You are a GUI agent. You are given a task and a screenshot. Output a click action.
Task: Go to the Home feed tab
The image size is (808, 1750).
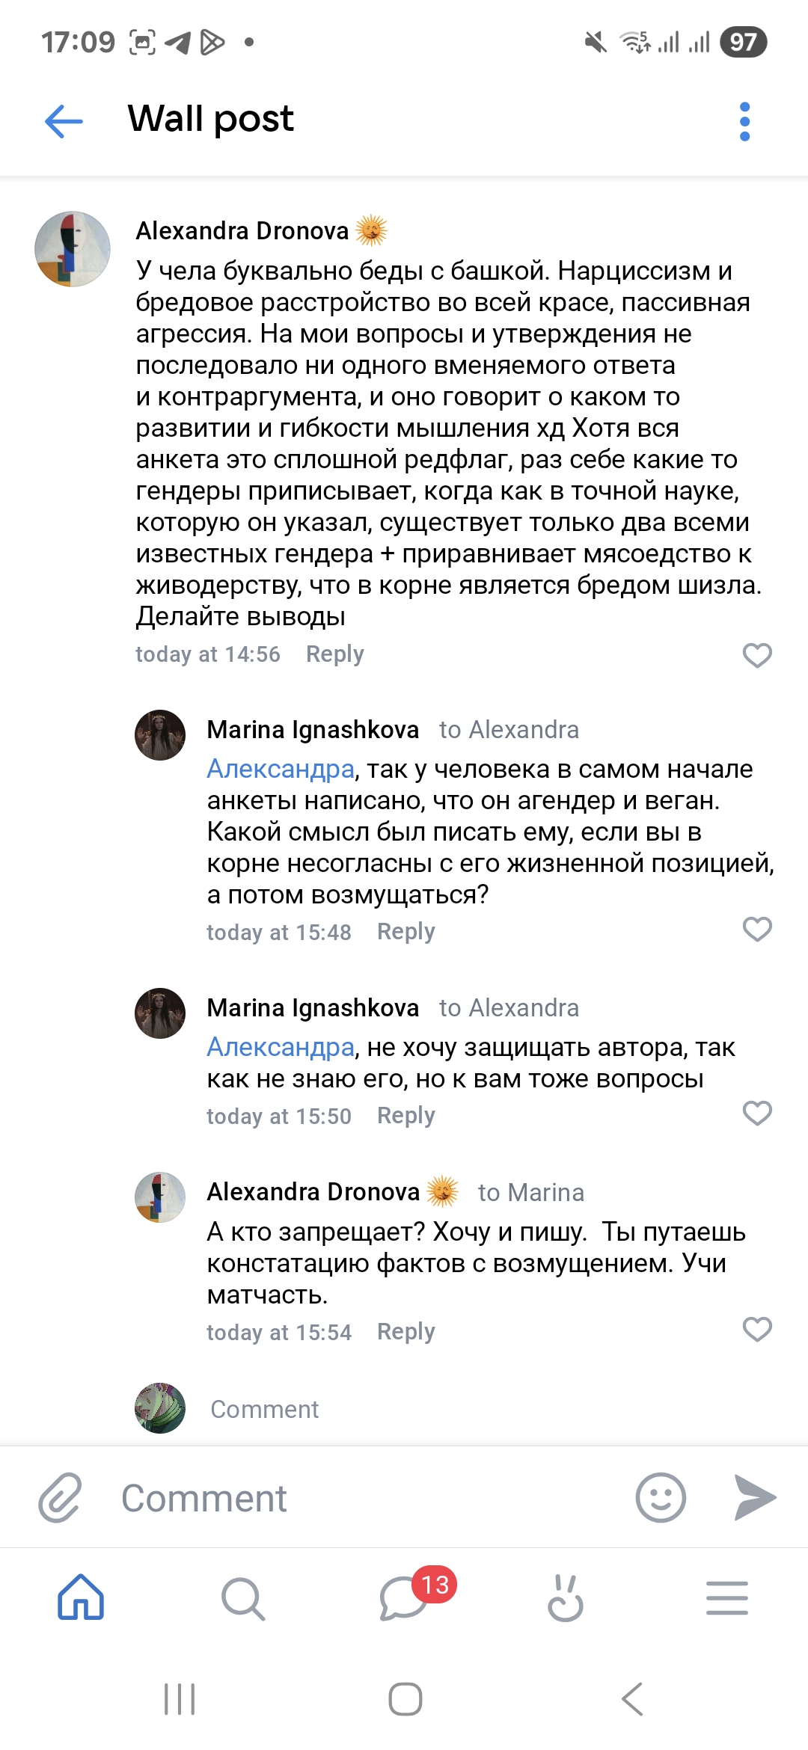(81, 1598)
